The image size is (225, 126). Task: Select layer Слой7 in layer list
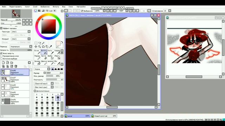15,79
